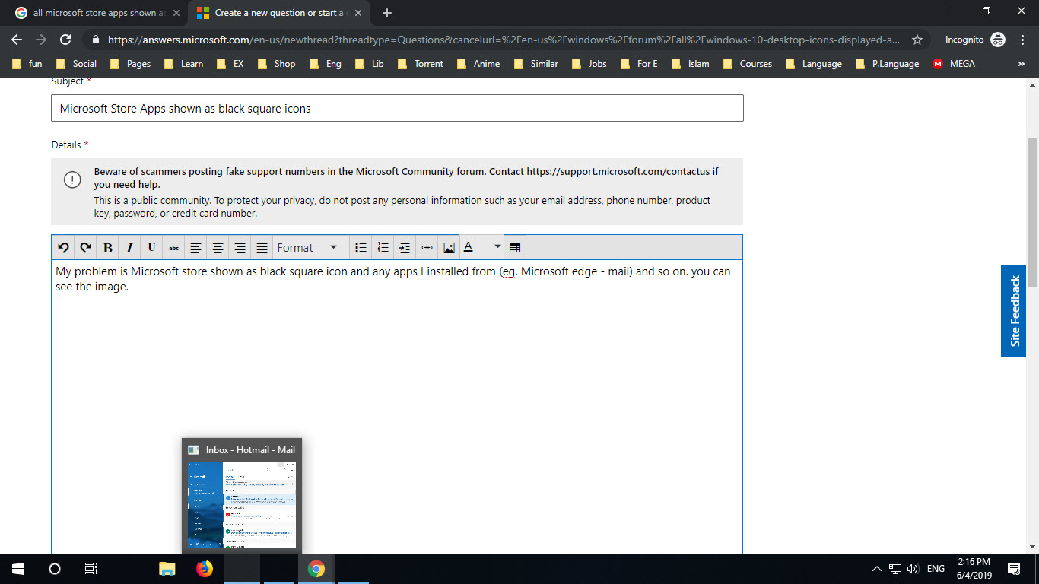Screen dimensions: 1039x584
Task: Open Site Feedback side tab
Action: click(1014, 311)
